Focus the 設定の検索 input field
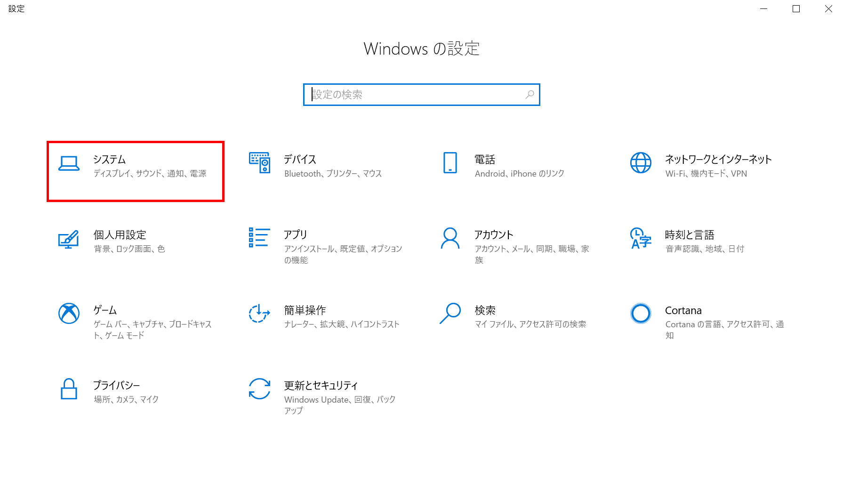 (421, 95)
